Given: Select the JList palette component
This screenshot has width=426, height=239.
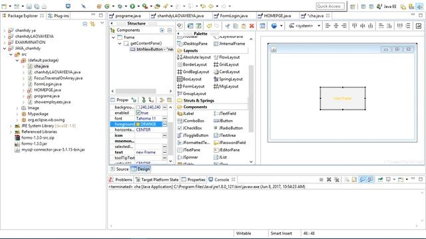Looking at the screenshot, I should pyautogui.click(x=220, y=157).
